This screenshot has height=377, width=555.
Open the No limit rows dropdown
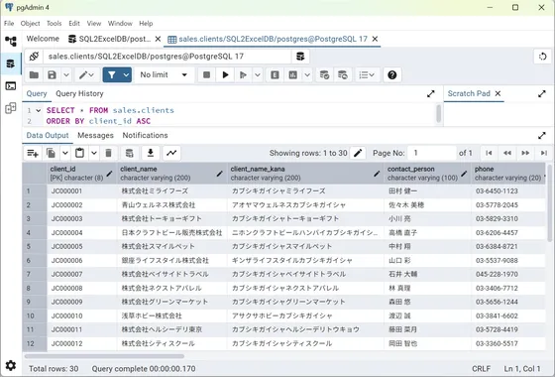(x=165, y=74)
